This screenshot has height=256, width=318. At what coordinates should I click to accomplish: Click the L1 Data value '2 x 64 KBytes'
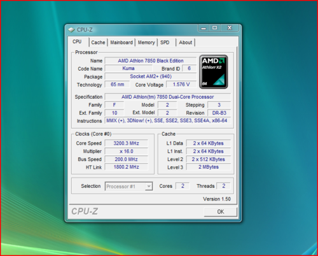[209, 143]
